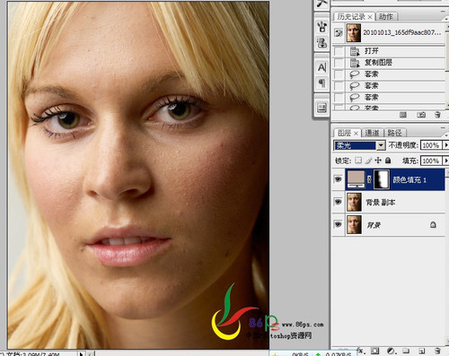
Task: Toggle lock transparent pixels checkbox
Action: point(358,161)
